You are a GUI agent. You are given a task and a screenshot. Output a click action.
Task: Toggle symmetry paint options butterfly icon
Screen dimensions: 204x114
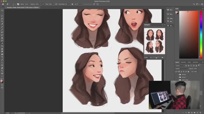tap(98, 4)
